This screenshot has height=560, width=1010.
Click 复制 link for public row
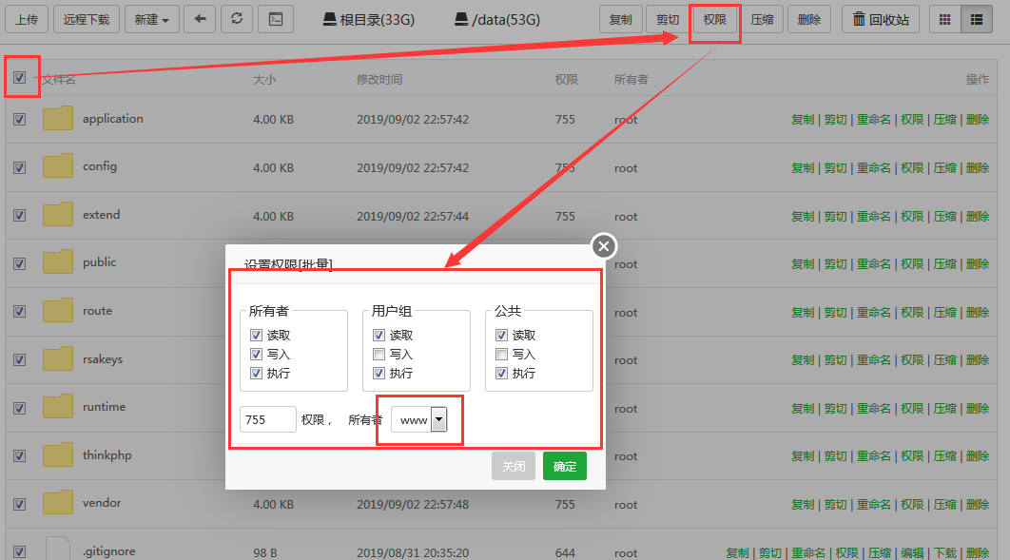[x=803, y=264]
